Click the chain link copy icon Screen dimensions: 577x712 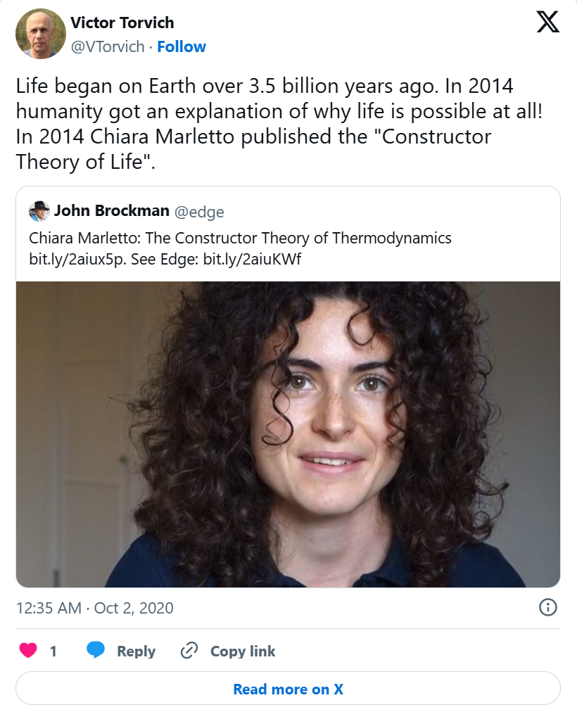(189, 651)
